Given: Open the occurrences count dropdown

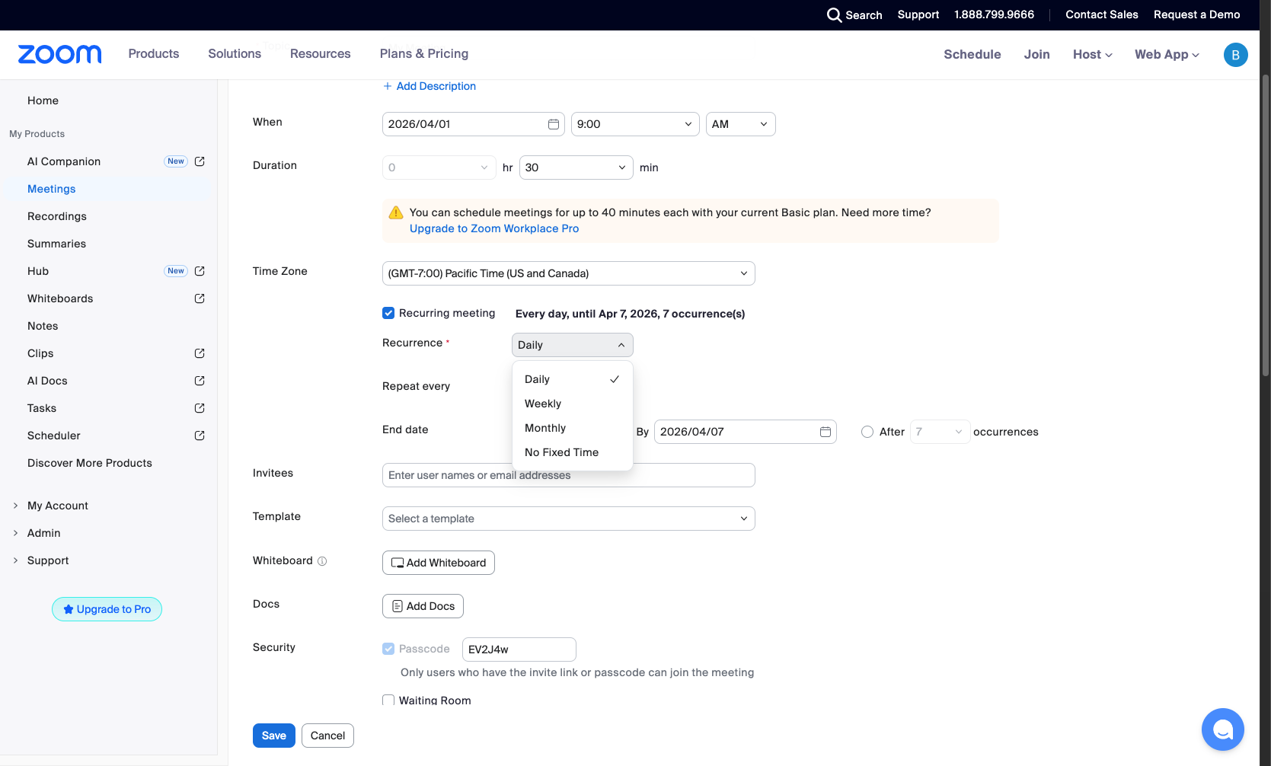Looking at the screenshot, I should tap(940, 432).
